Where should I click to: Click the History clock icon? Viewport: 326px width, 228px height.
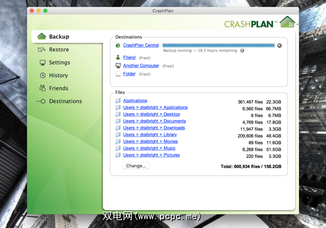(x=43, y=75)
